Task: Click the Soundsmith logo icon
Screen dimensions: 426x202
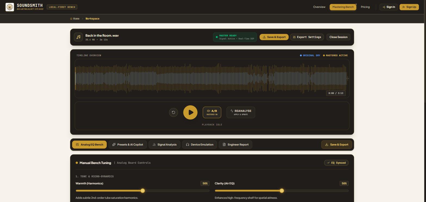Action: coord(10,7)
